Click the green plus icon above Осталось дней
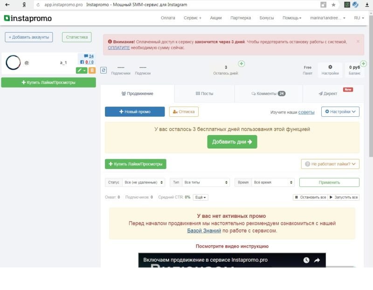 (x=241, y=64)
